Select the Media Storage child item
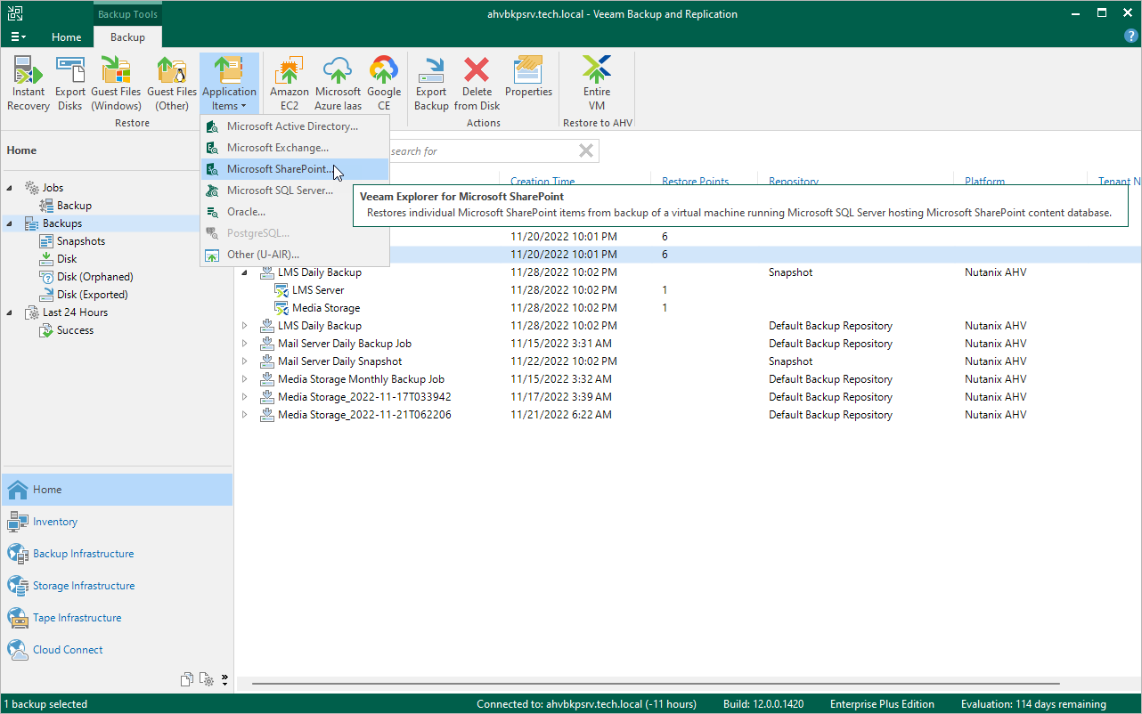 [x=326, y=308]
